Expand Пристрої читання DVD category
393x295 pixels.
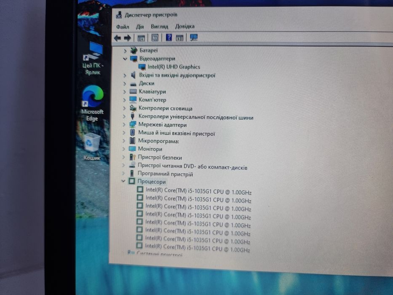(123, 166)
